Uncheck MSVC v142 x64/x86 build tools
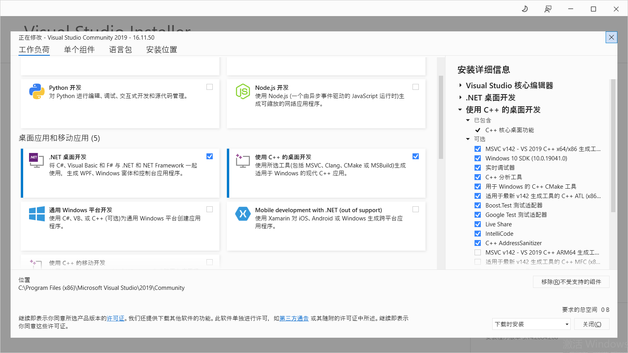This screenshot has height=353, width=628. [478, 149]
